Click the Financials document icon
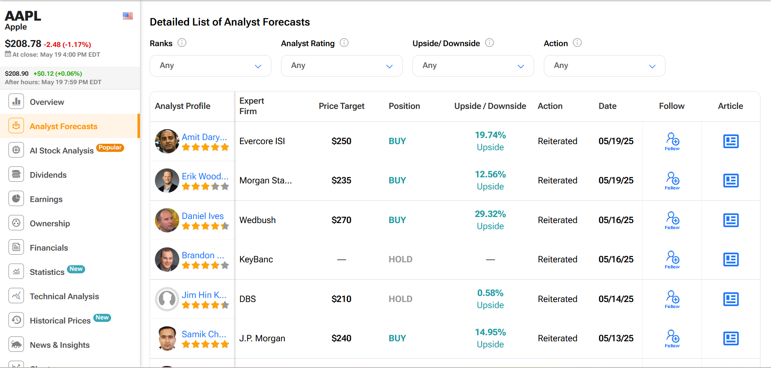Screen dimensions: 771x368 [16, 247]
